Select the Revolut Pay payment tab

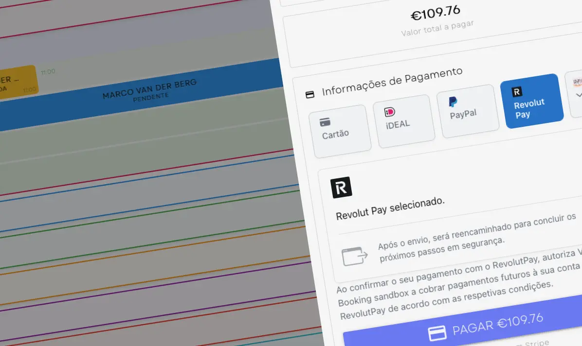532,101
